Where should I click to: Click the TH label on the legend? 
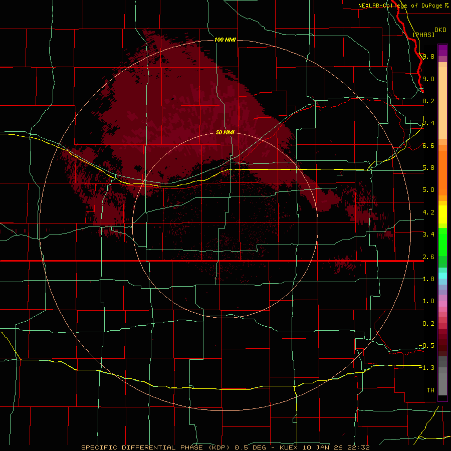click(x=430, y=390)
